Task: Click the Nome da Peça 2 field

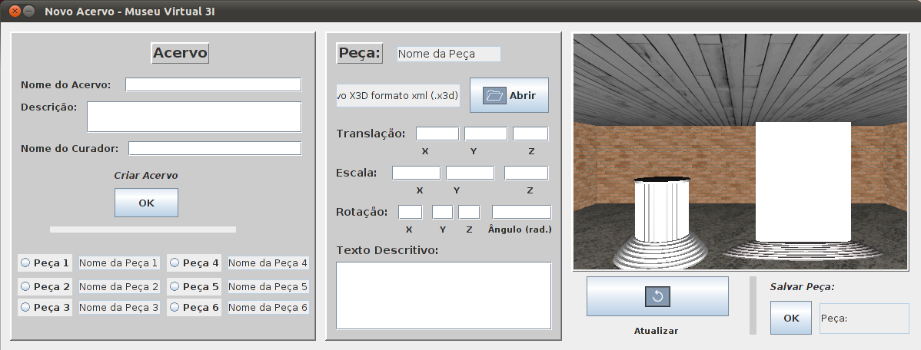Action: [x=119, y=287]
